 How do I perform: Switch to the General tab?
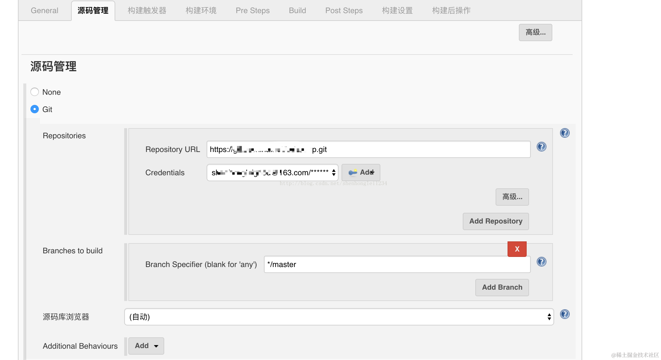[44, 10]
